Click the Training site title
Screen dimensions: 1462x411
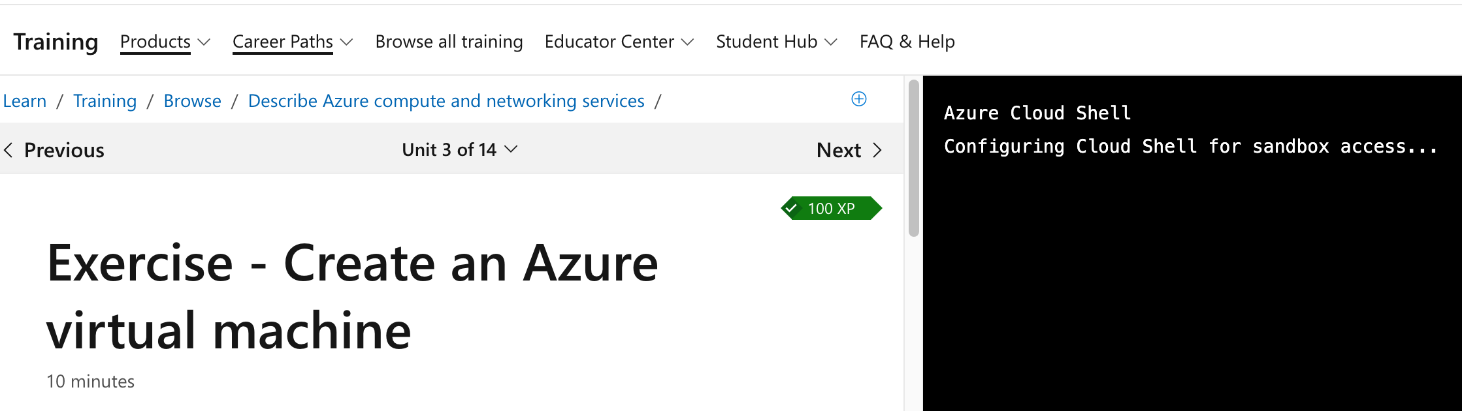[x=56, y=42]
